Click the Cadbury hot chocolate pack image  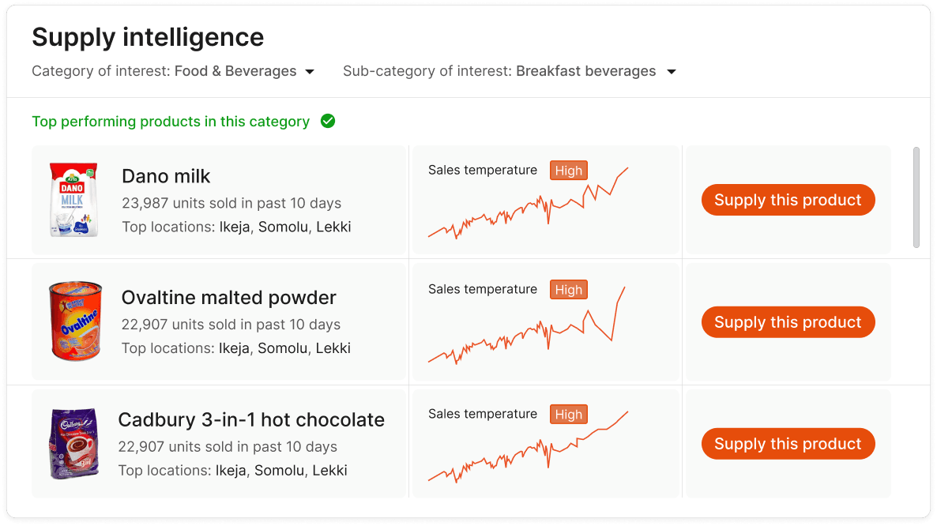pyautogui.click(x=74, y=443)
